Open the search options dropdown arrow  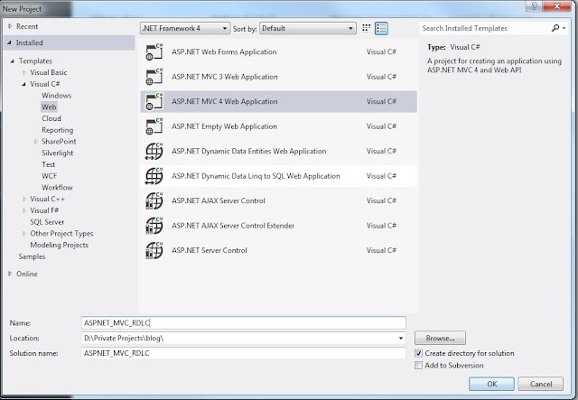(x=564, y=28)
